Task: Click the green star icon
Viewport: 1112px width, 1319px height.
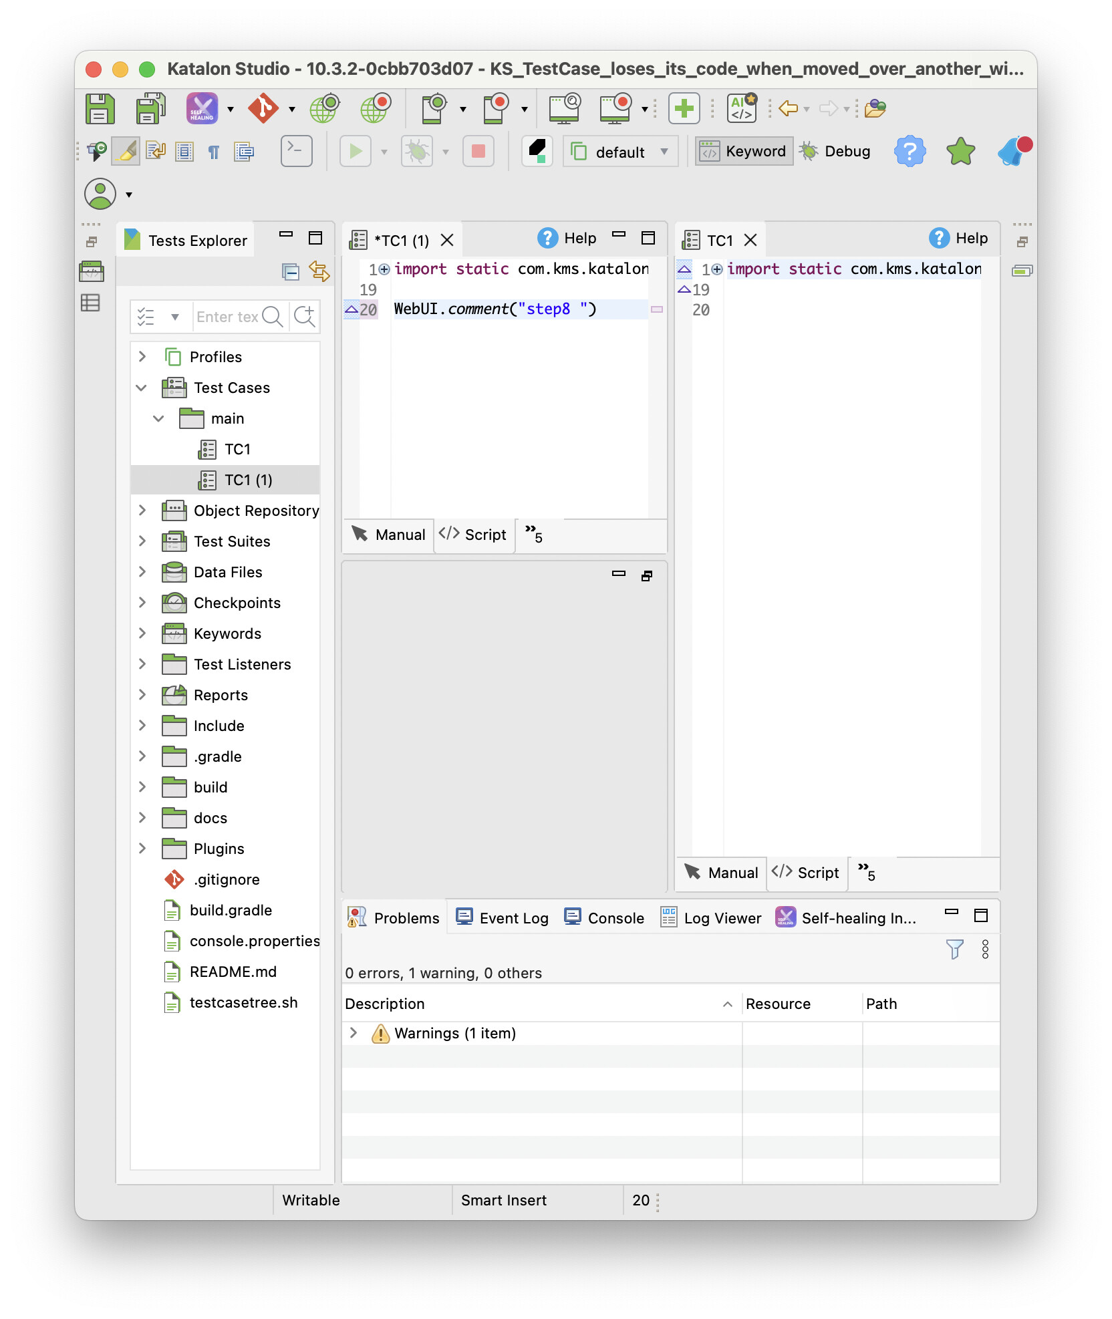Action: 960,152
